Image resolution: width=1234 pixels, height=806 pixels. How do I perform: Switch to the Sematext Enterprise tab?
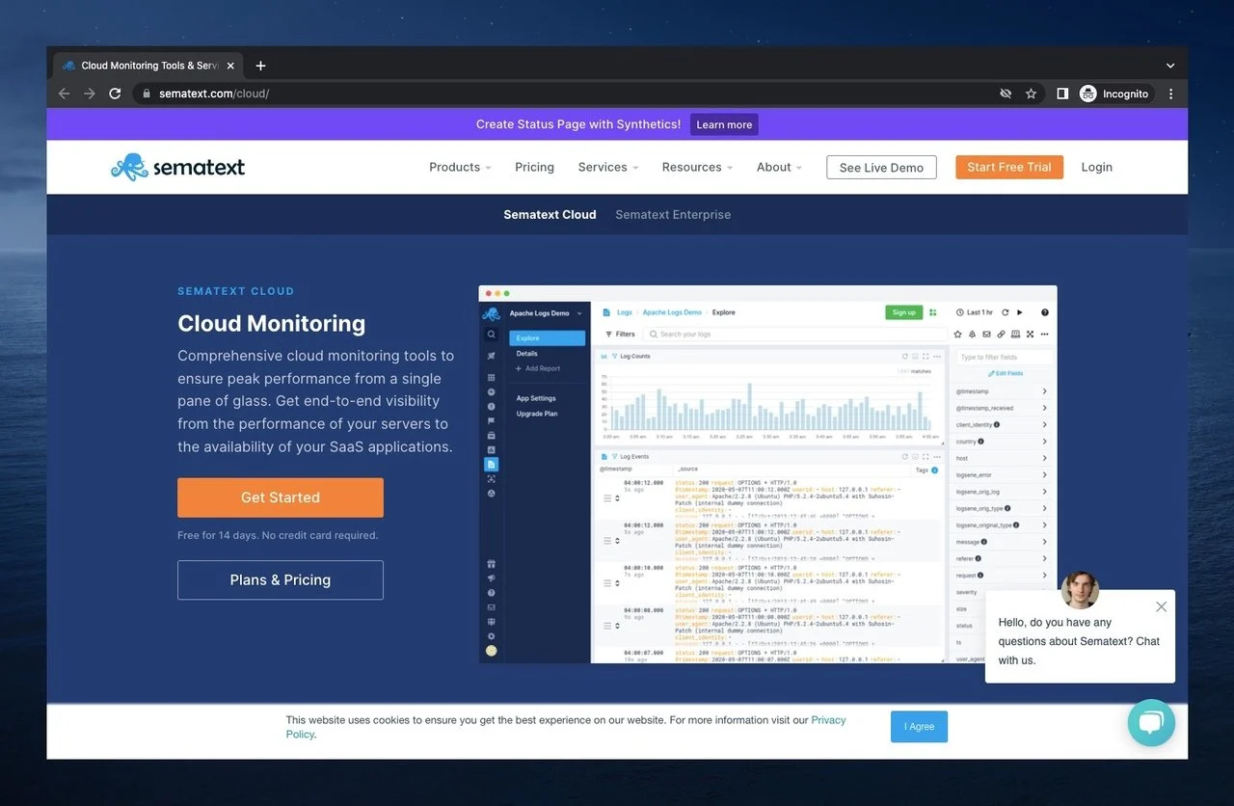[x=673, y=214]
